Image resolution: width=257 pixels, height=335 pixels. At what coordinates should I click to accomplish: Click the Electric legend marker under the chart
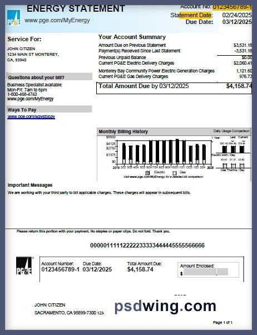point(147,173)
